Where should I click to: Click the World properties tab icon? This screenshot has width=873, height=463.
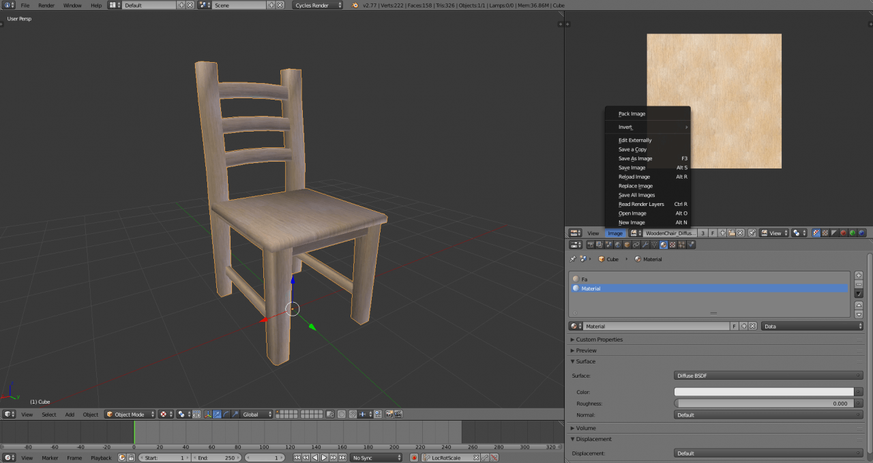[618, 245]
